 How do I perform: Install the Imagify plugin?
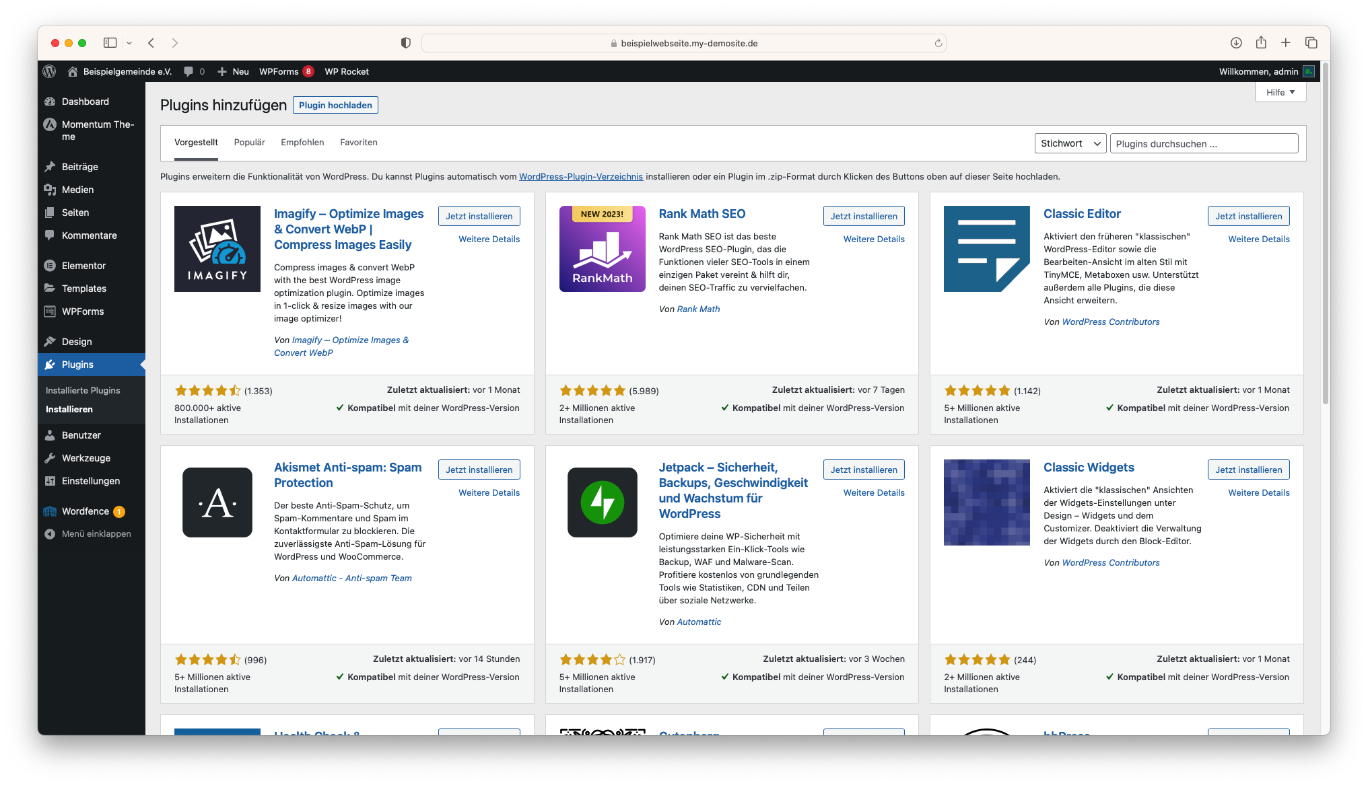click(x=479, y=216)
